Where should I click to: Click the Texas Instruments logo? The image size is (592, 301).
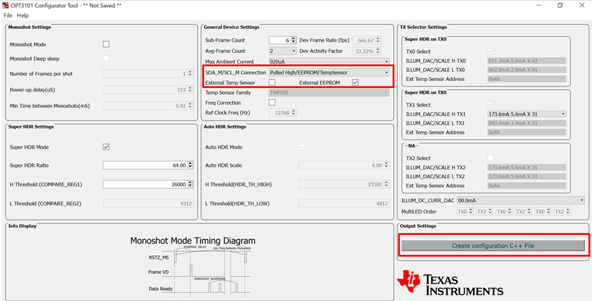point(450,282)
